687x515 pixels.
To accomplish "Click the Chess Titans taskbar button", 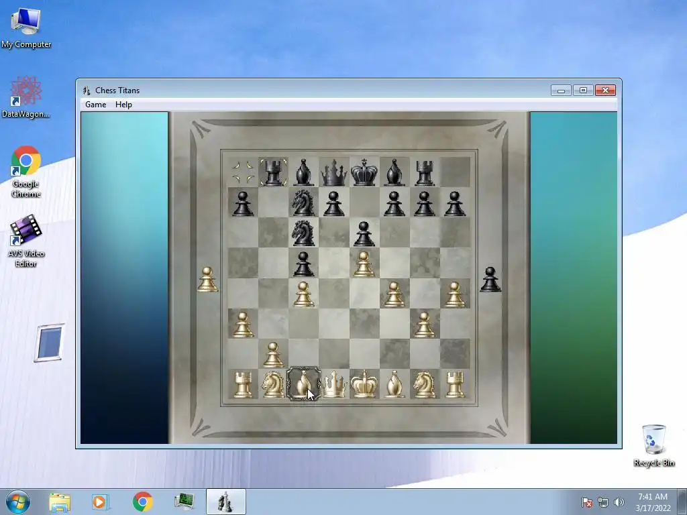I will point(225,502).
